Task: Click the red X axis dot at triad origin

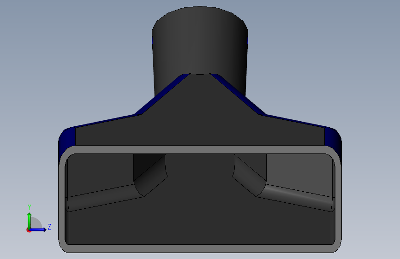Action: [29, 230]
